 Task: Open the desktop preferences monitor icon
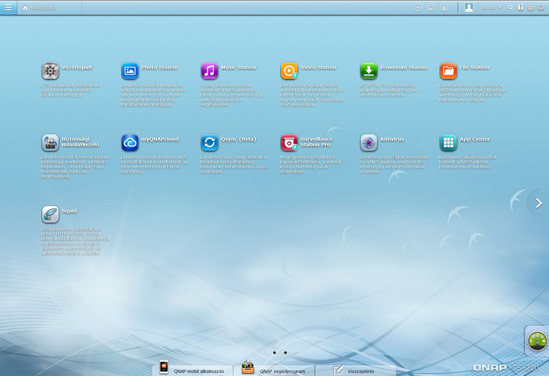click(x=541, y=8)
